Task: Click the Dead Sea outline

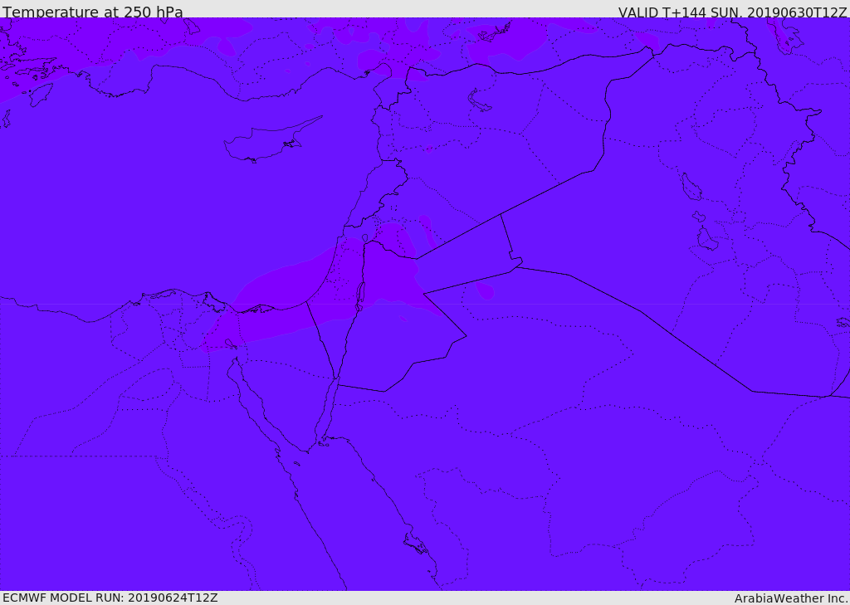Action: pyautogui.click(x=359, y=296)
